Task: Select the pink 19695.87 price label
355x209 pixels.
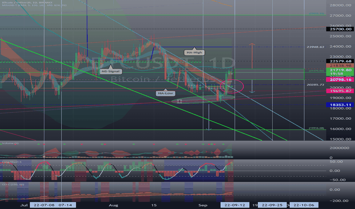Action: (x=341, y=91)
